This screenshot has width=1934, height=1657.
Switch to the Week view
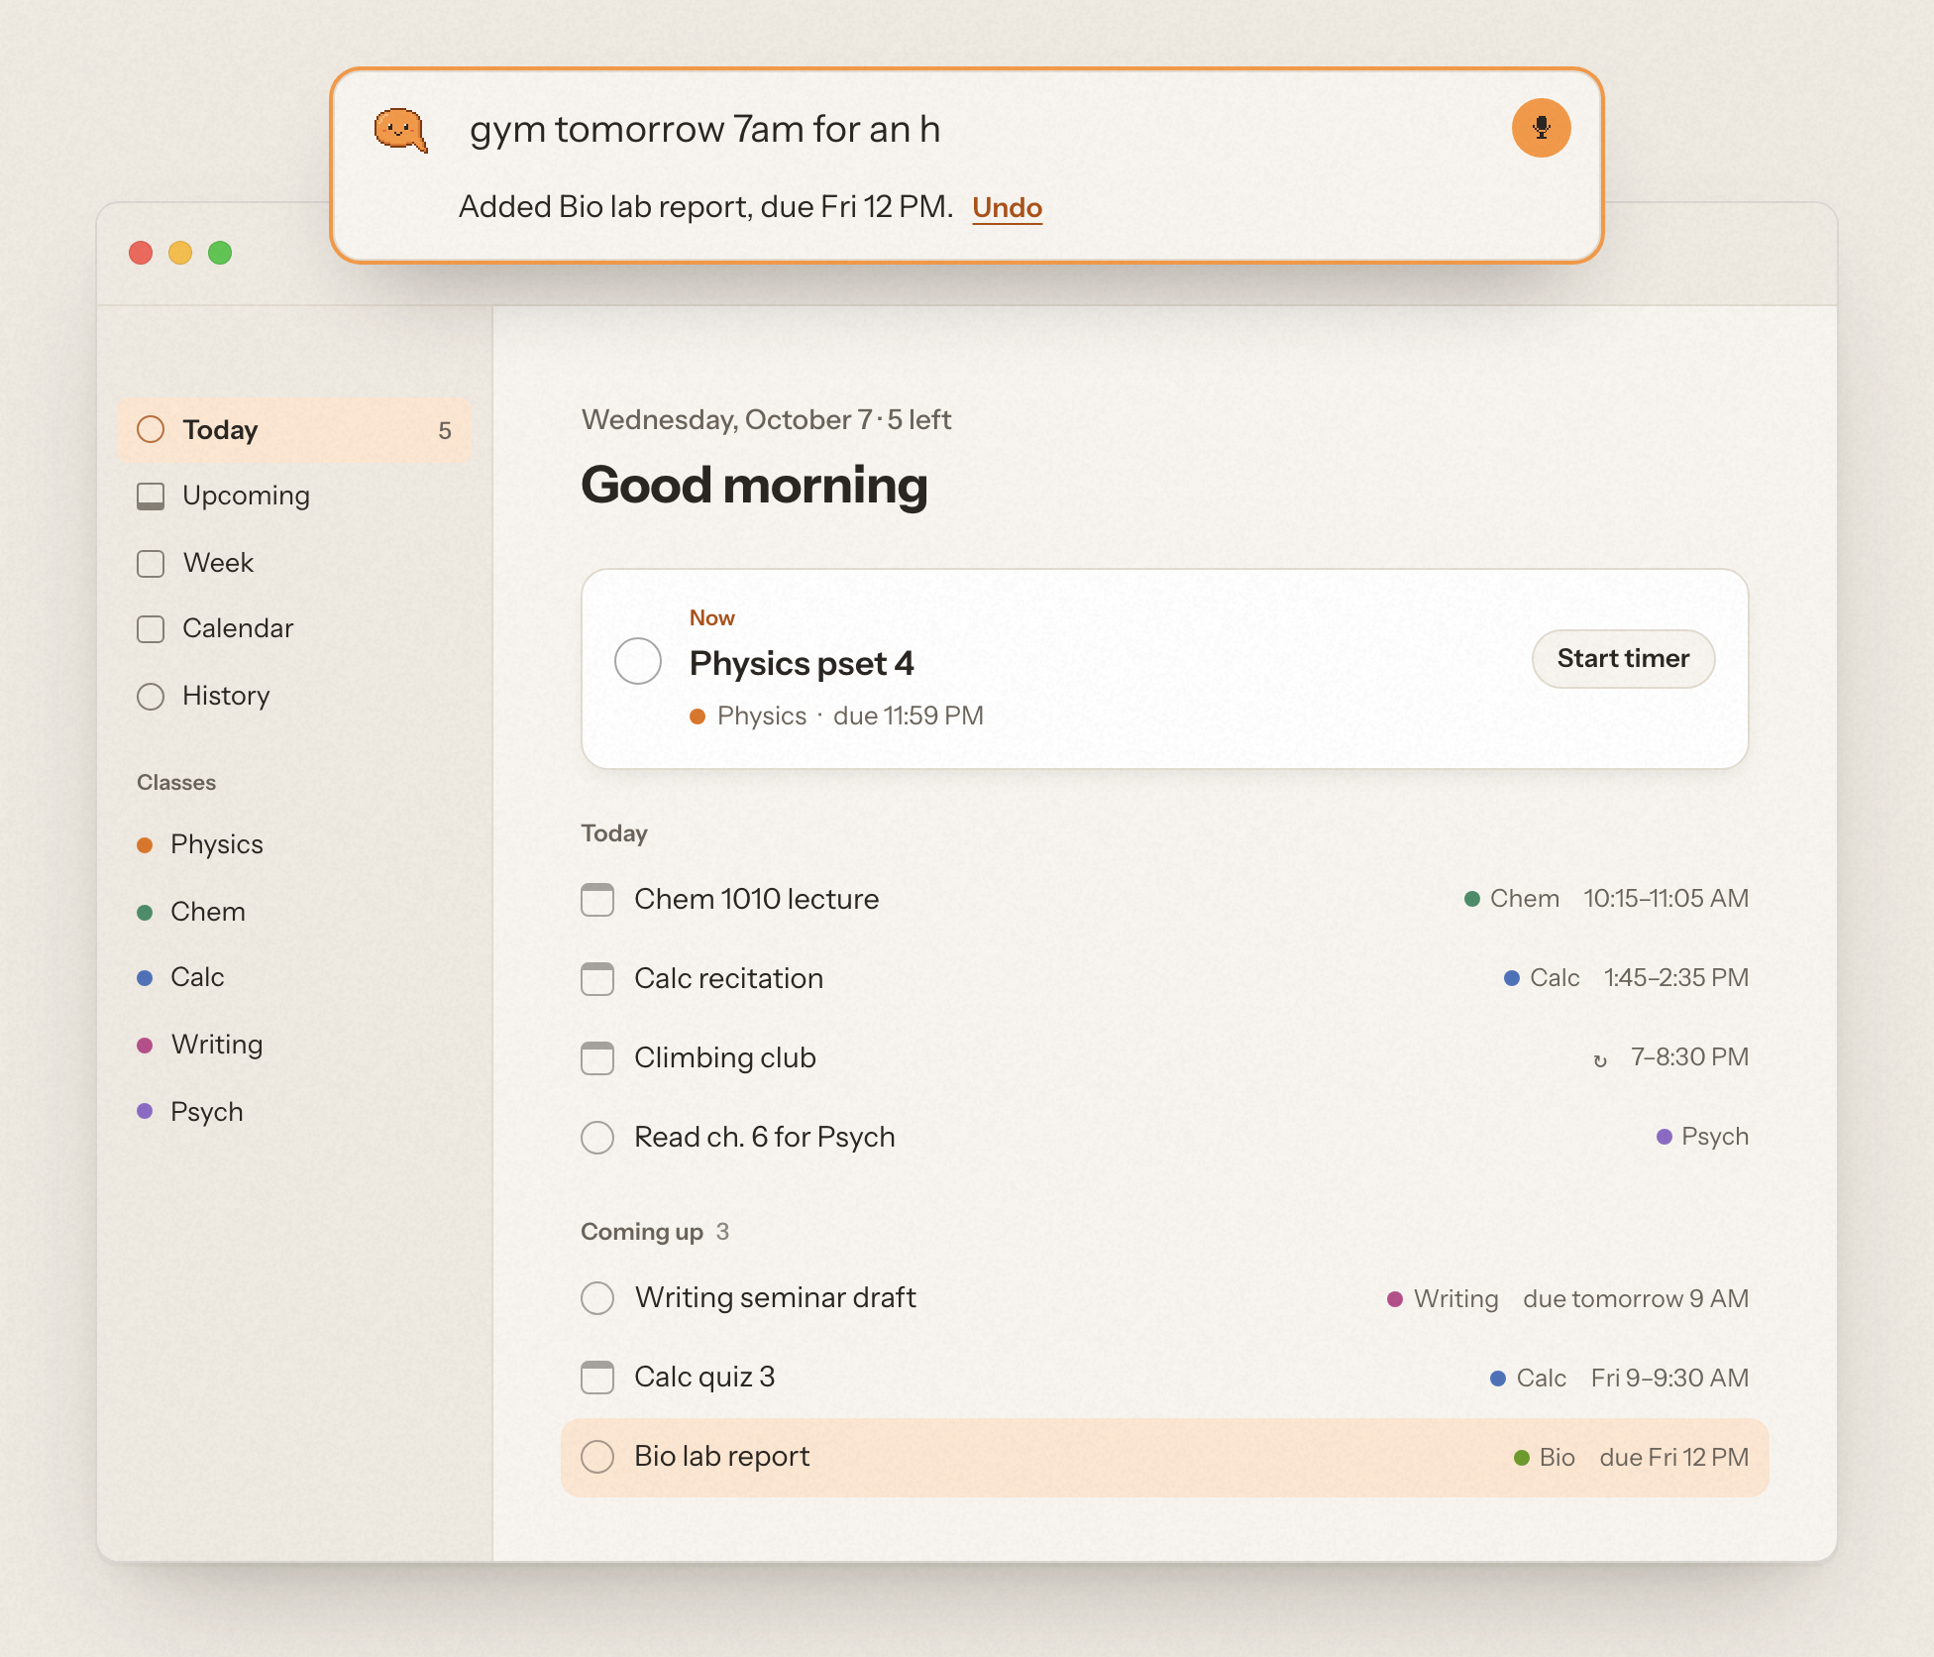293,563
